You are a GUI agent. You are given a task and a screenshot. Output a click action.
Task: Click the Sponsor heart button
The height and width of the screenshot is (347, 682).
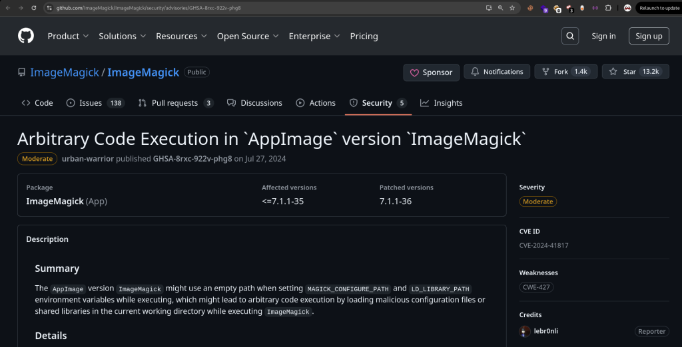431,72
